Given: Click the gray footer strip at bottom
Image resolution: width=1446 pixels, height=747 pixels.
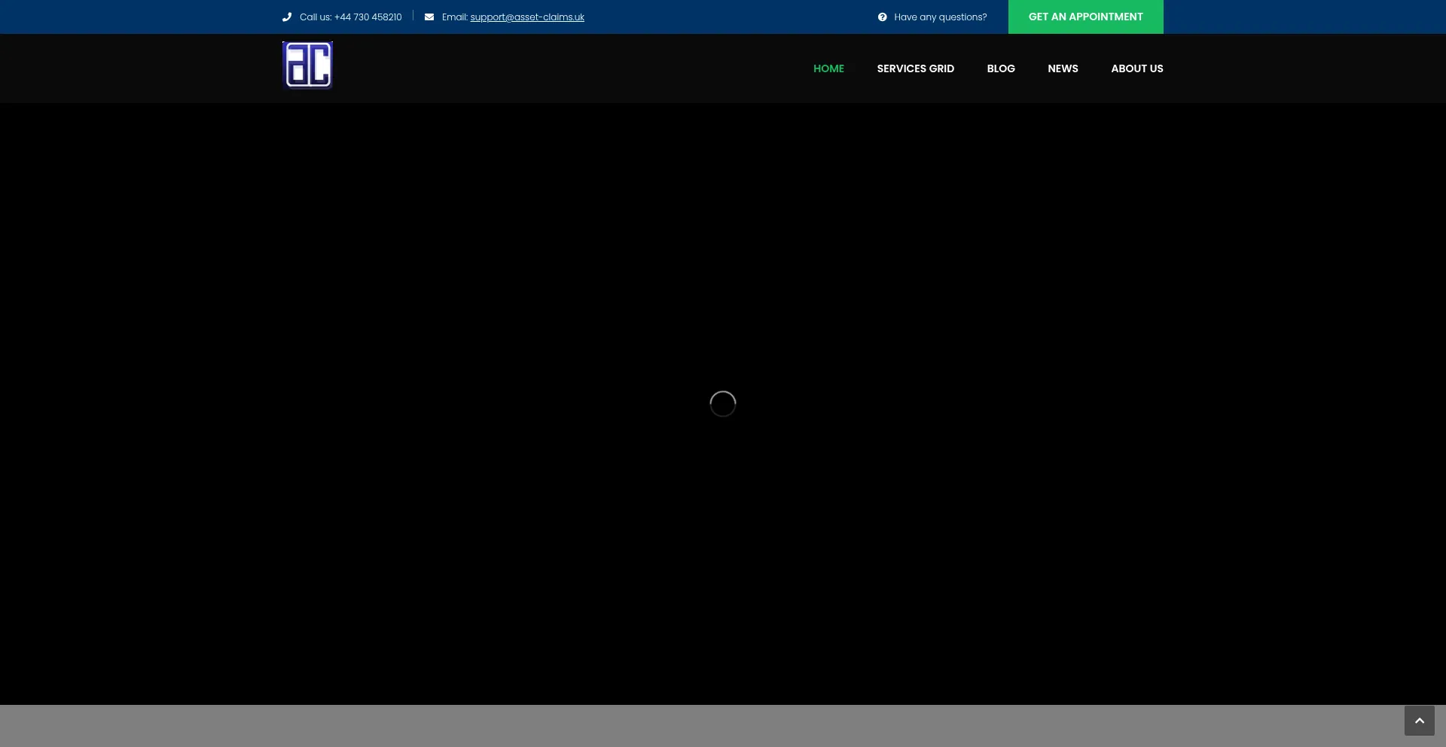Looking at the screenshot, I should [x=678, y=726].
